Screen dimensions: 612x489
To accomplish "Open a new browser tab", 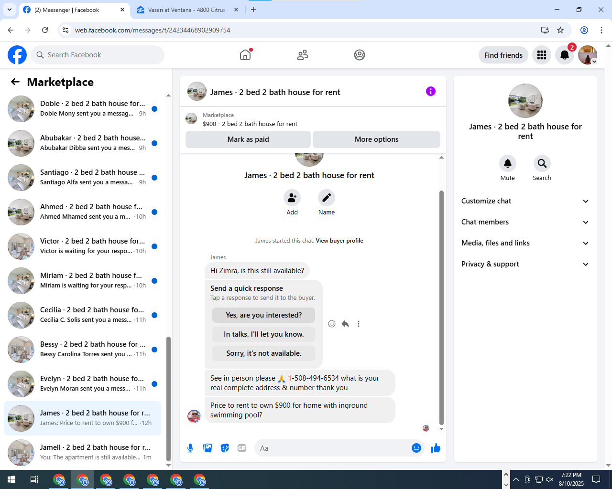I will (x=253, y=10).
